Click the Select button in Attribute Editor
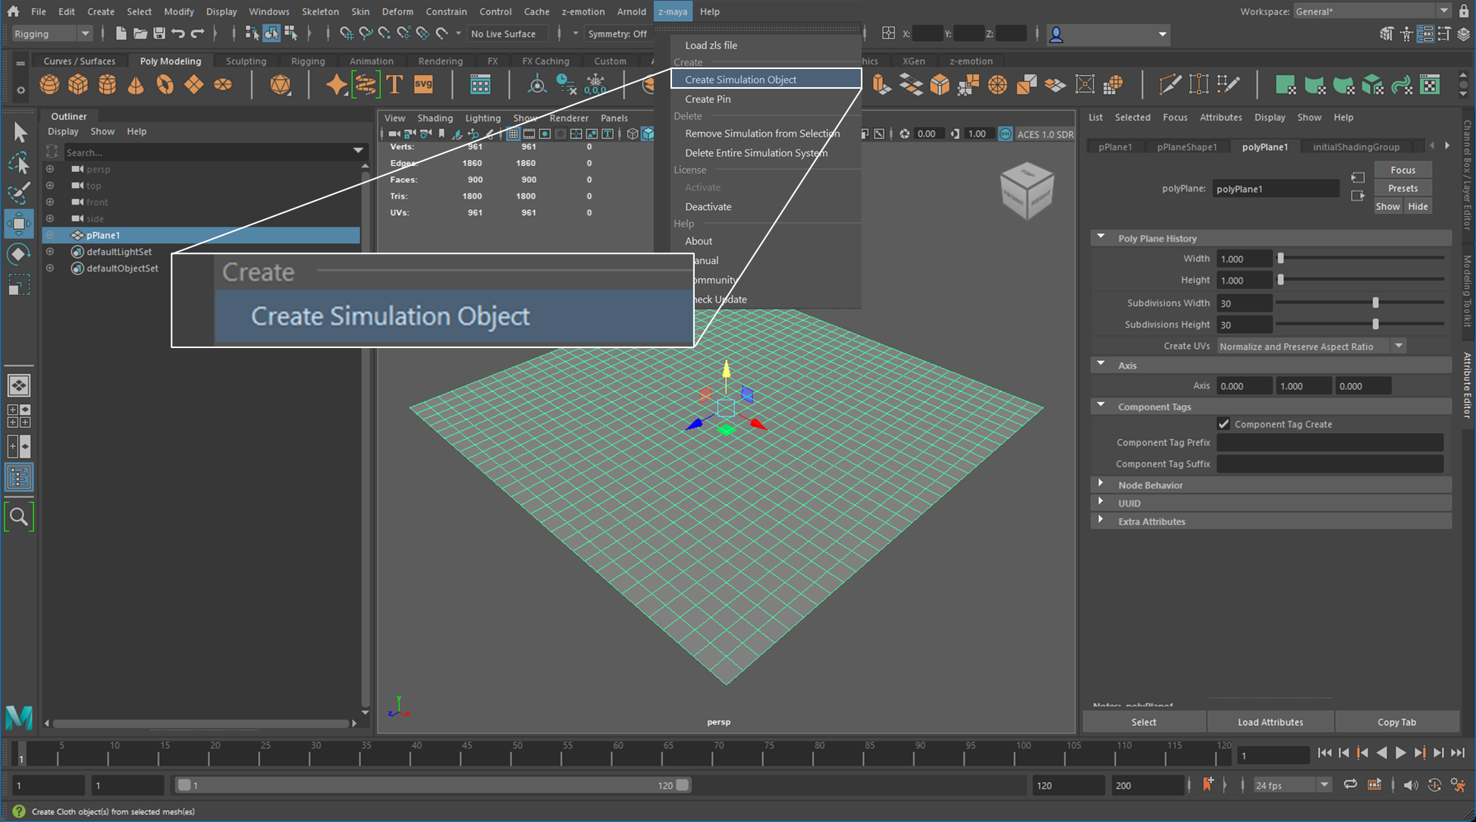Viewport: 1476px width, 822px height. pos(1144,722)
